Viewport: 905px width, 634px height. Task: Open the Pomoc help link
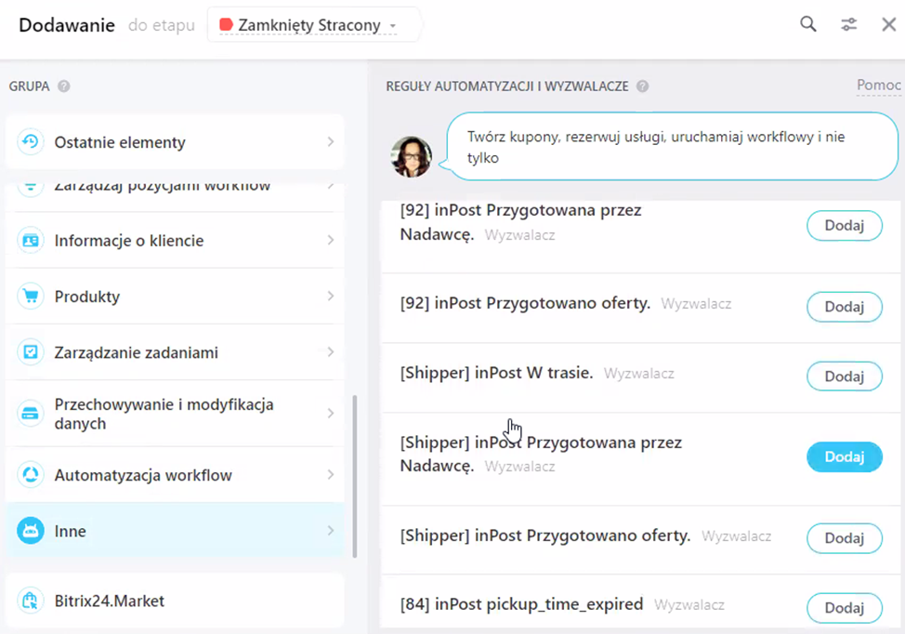[x=878, y=86]
